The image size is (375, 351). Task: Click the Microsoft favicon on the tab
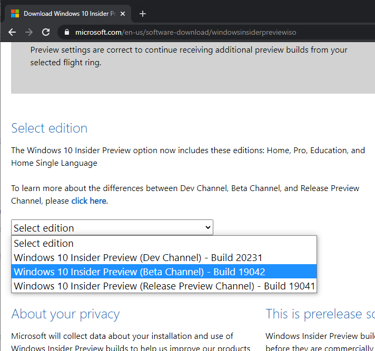(15, 14)
